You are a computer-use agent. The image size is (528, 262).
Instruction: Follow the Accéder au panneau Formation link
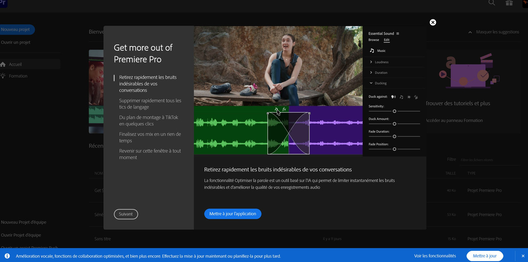[454, 120]
